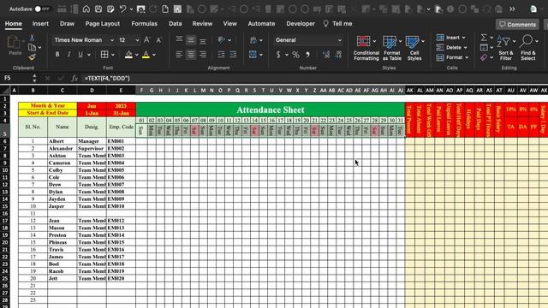Switch to the Data tab
The image size is (548, 308).
(175, 24)
